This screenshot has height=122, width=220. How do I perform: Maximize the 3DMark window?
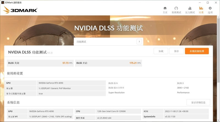coord(208,2)
